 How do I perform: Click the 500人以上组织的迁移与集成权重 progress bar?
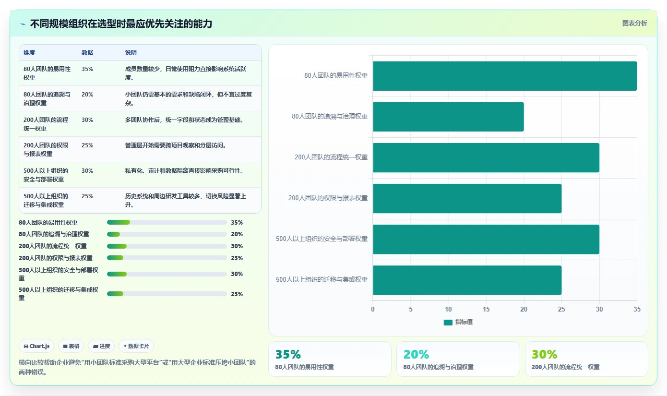click(x=167, y=294)
